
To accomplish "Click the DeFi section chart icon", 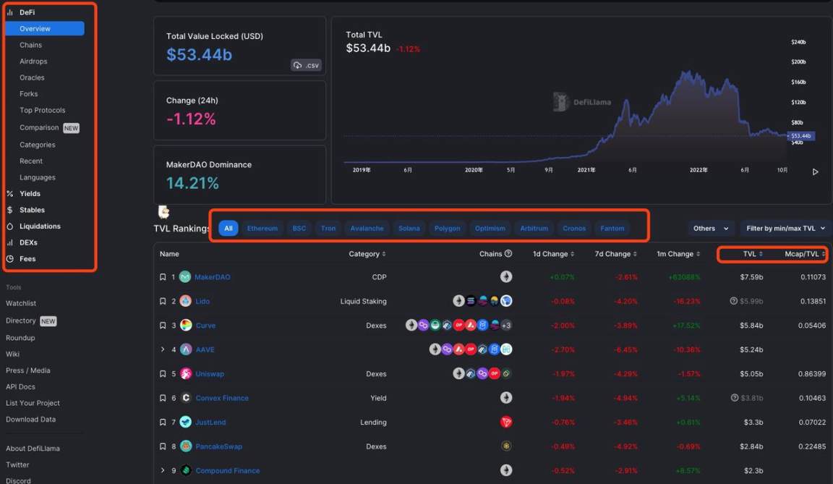I will (9, 12).
